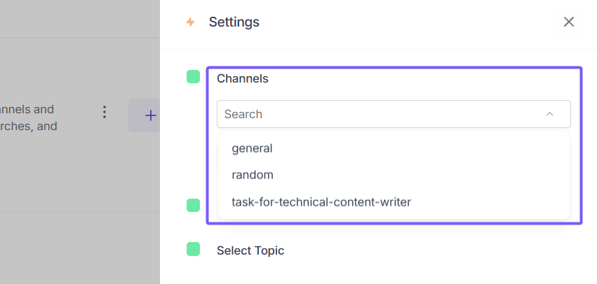Open the three-dot more options menu
This screenshot has height=284, width=597.
(105, 112)
